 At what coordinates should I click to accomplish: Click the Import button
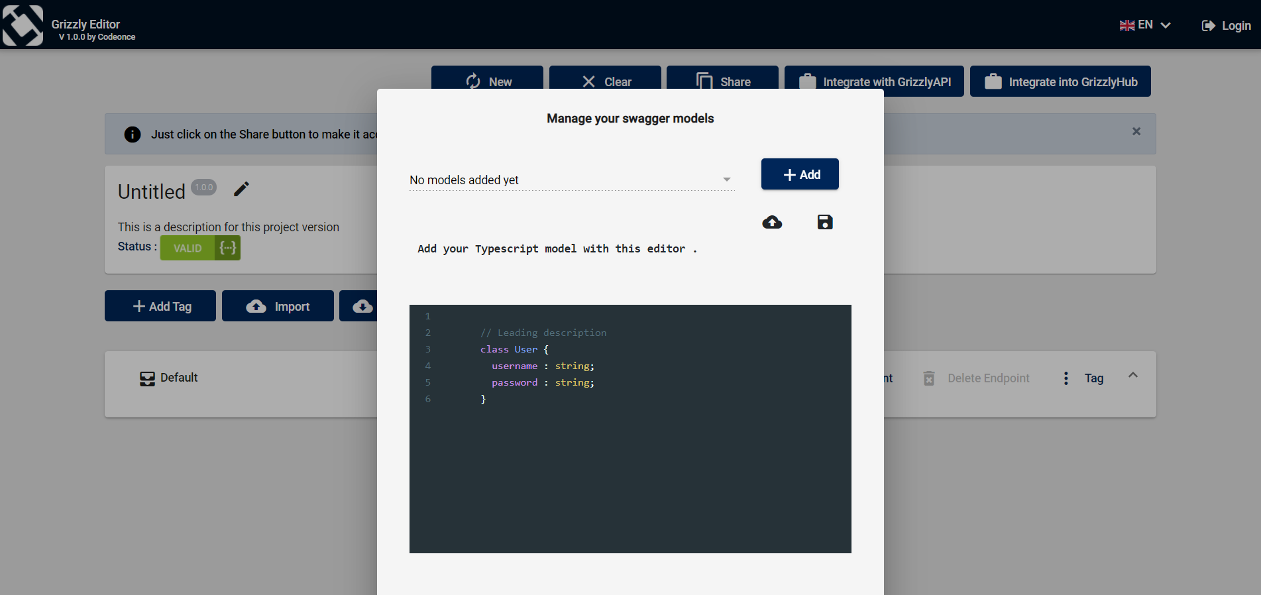(x=278, y=306)
